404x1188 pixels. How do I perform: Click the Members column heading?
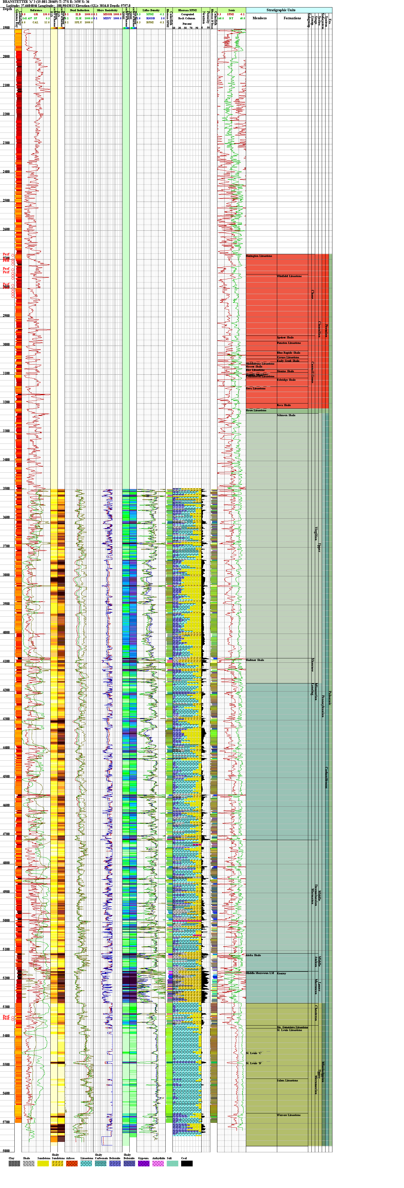[259, 18]
